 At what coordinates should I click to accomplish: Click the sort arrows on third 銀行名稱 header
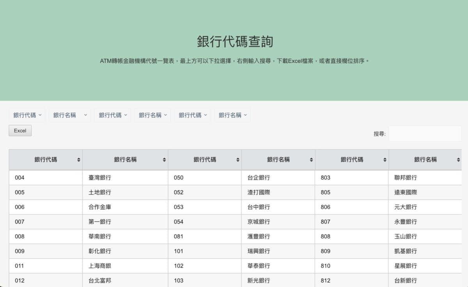point(459,159)
